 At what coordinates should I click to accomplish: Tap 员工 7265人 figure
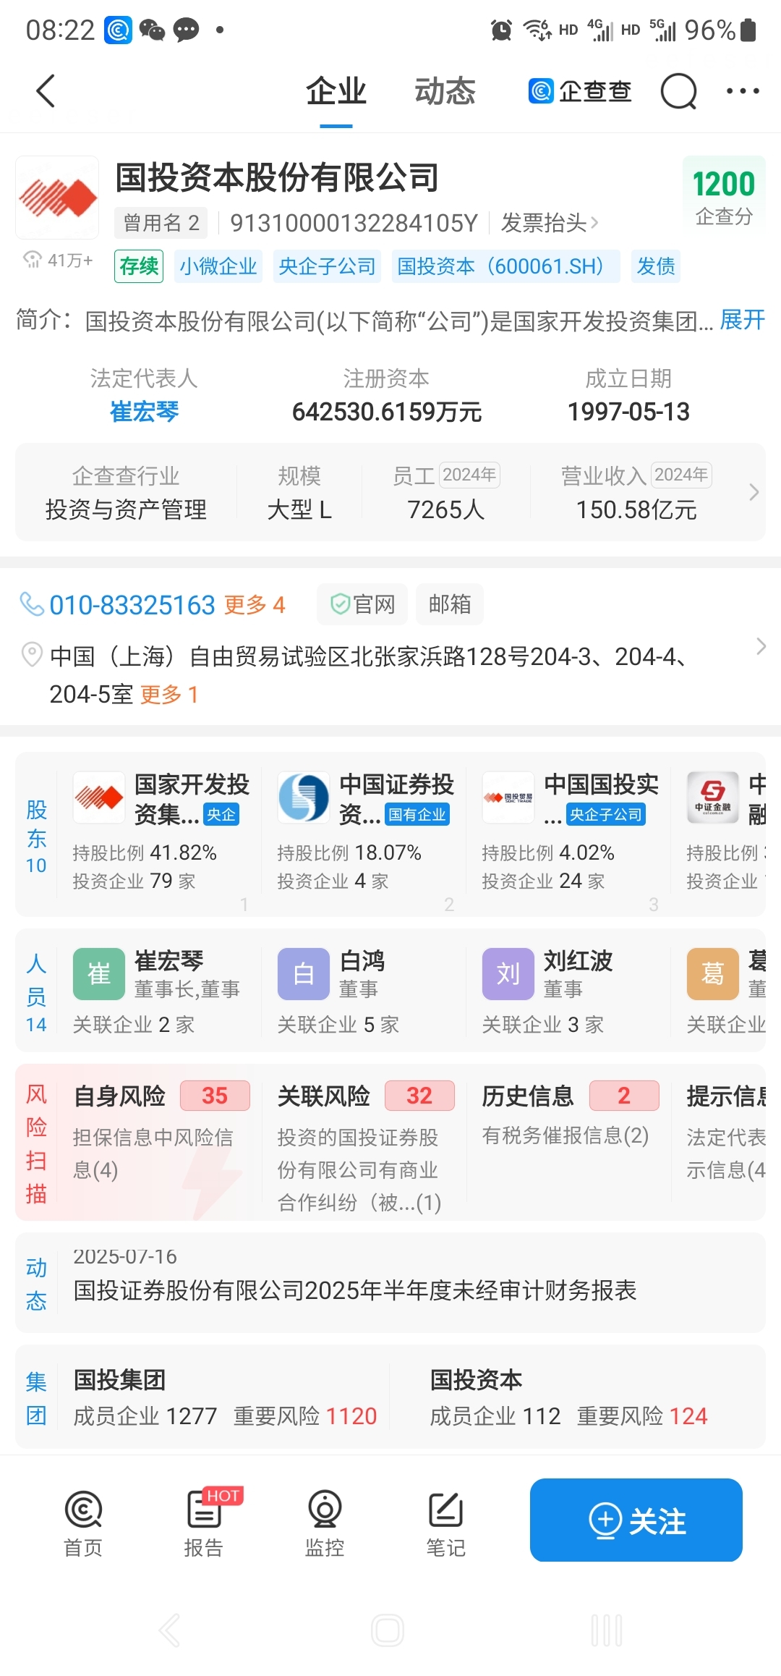point(445,509)
